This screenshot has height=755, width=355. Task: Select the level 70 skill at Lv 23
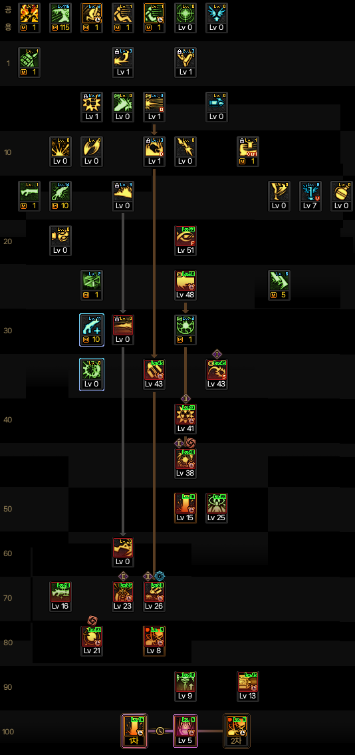(123, 597)
